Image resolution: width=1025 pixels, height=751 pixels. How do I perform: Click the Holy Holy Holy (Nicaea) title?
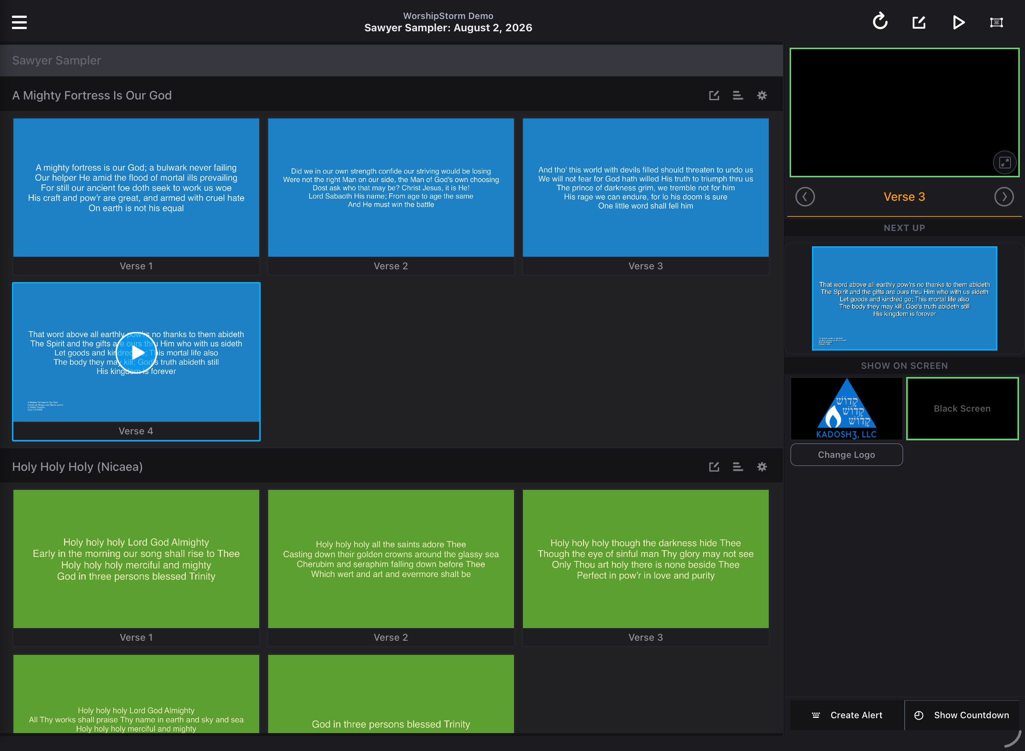point(77,467)
